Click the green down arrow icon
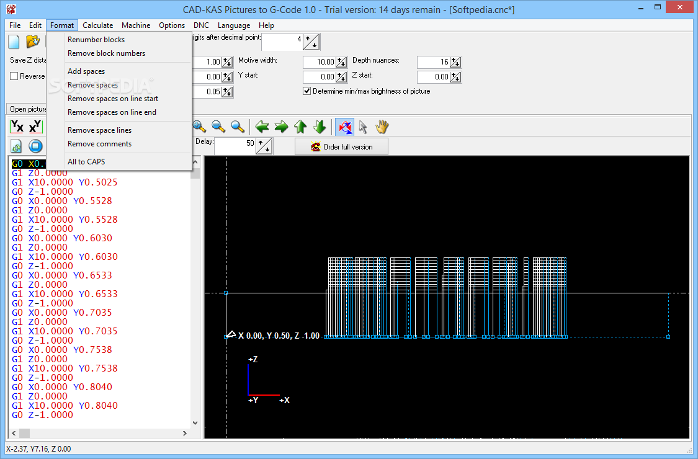 pyautogui.click(x=320, y=127)
